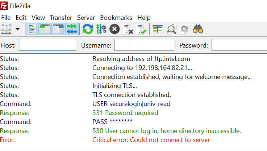The width and height of the screenshot is (267, 151).
Task: Toggle directory comparison
Action: coord(171,29)
